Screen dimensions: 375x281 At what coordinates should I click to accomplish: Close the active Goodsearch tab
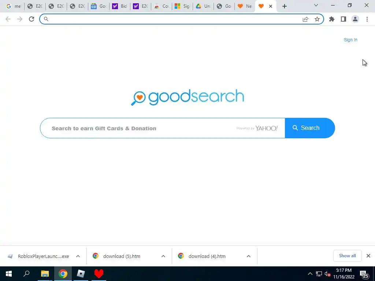pyautogui.click(x=271, y=6)
